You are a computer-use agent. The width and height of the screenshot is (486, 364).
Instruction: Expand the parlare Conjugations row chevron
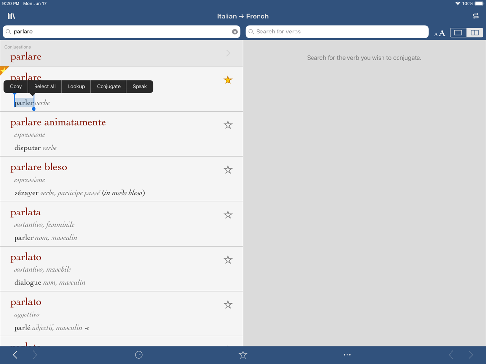click(228, 53)
